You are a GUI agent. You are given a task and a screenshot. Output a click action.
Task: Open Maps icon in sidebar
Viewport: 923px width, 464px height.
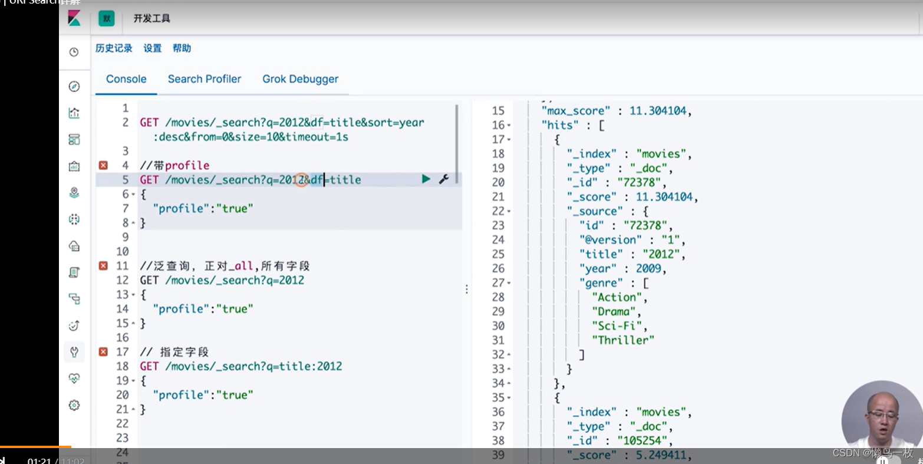tap(74, 193)
